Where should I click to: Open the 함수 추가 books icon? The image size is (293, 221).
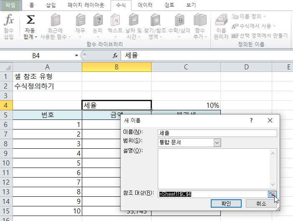point(200,20)
